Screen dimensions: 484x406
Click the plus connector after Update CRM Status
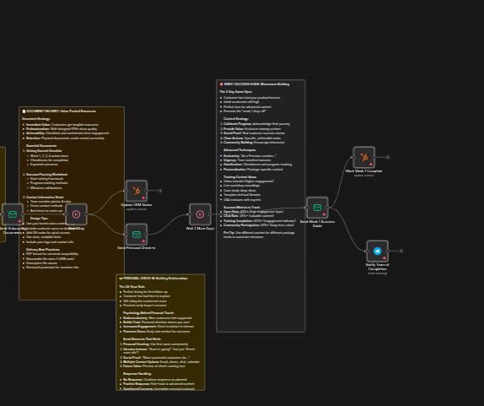point(160,191)
